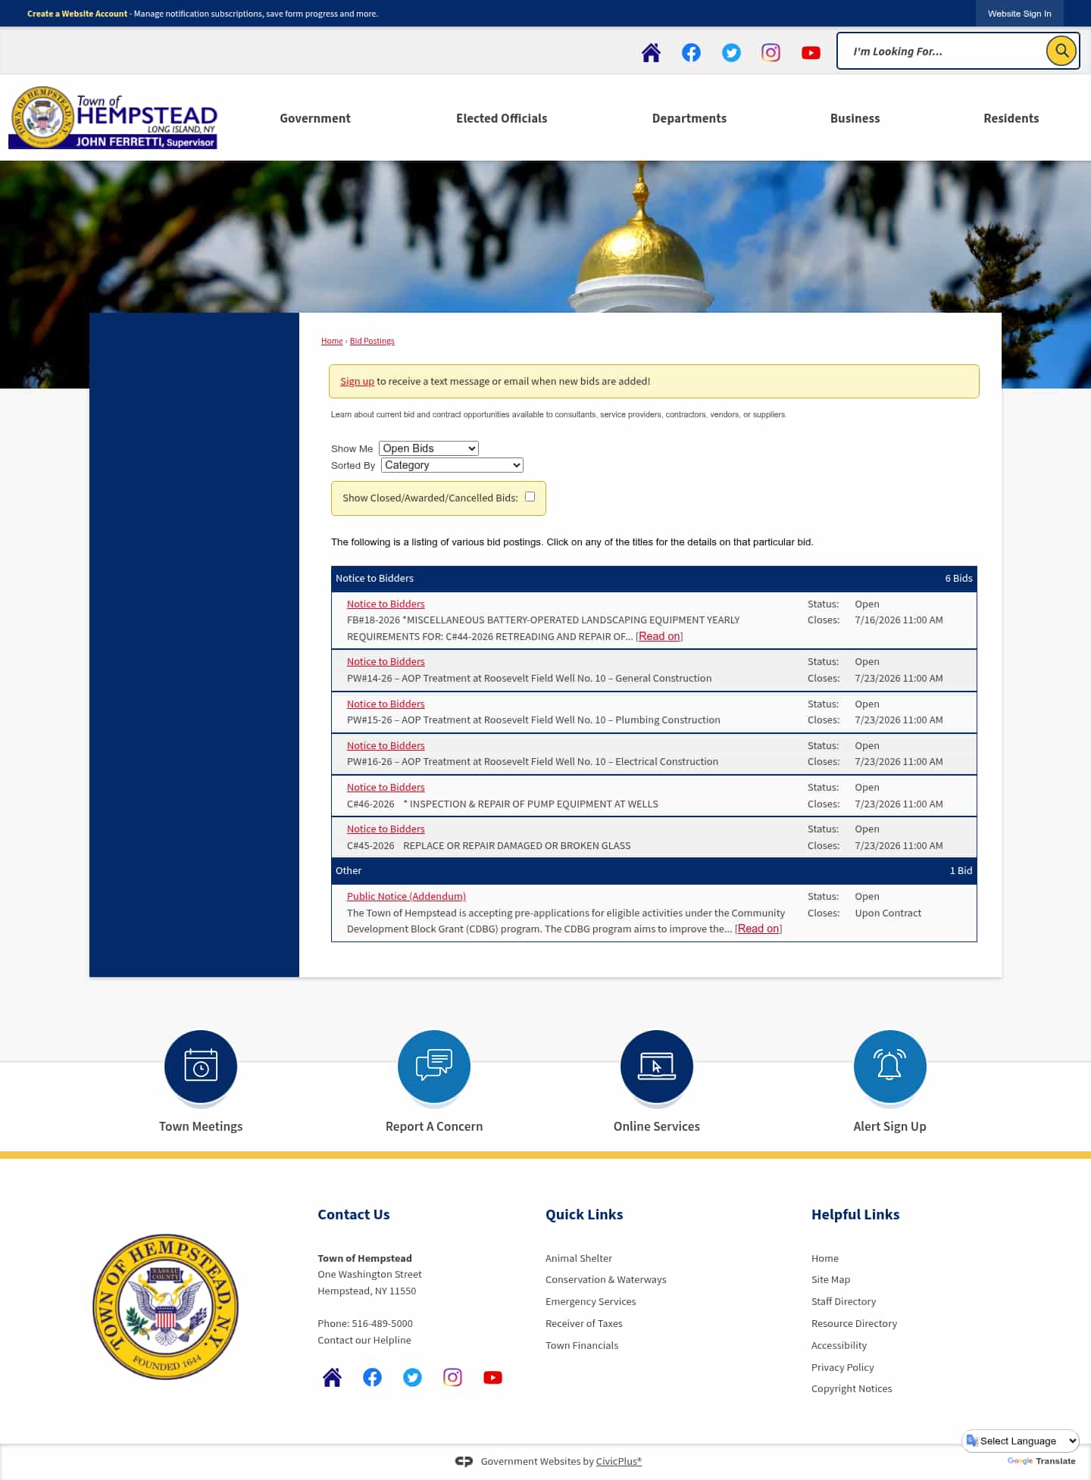Open Copyright Notices helpful link
The width and height of the screenshot is (1091, 1480).
point(852,1388)
